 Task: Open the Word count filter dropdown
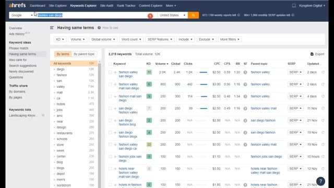coord(131,40)
